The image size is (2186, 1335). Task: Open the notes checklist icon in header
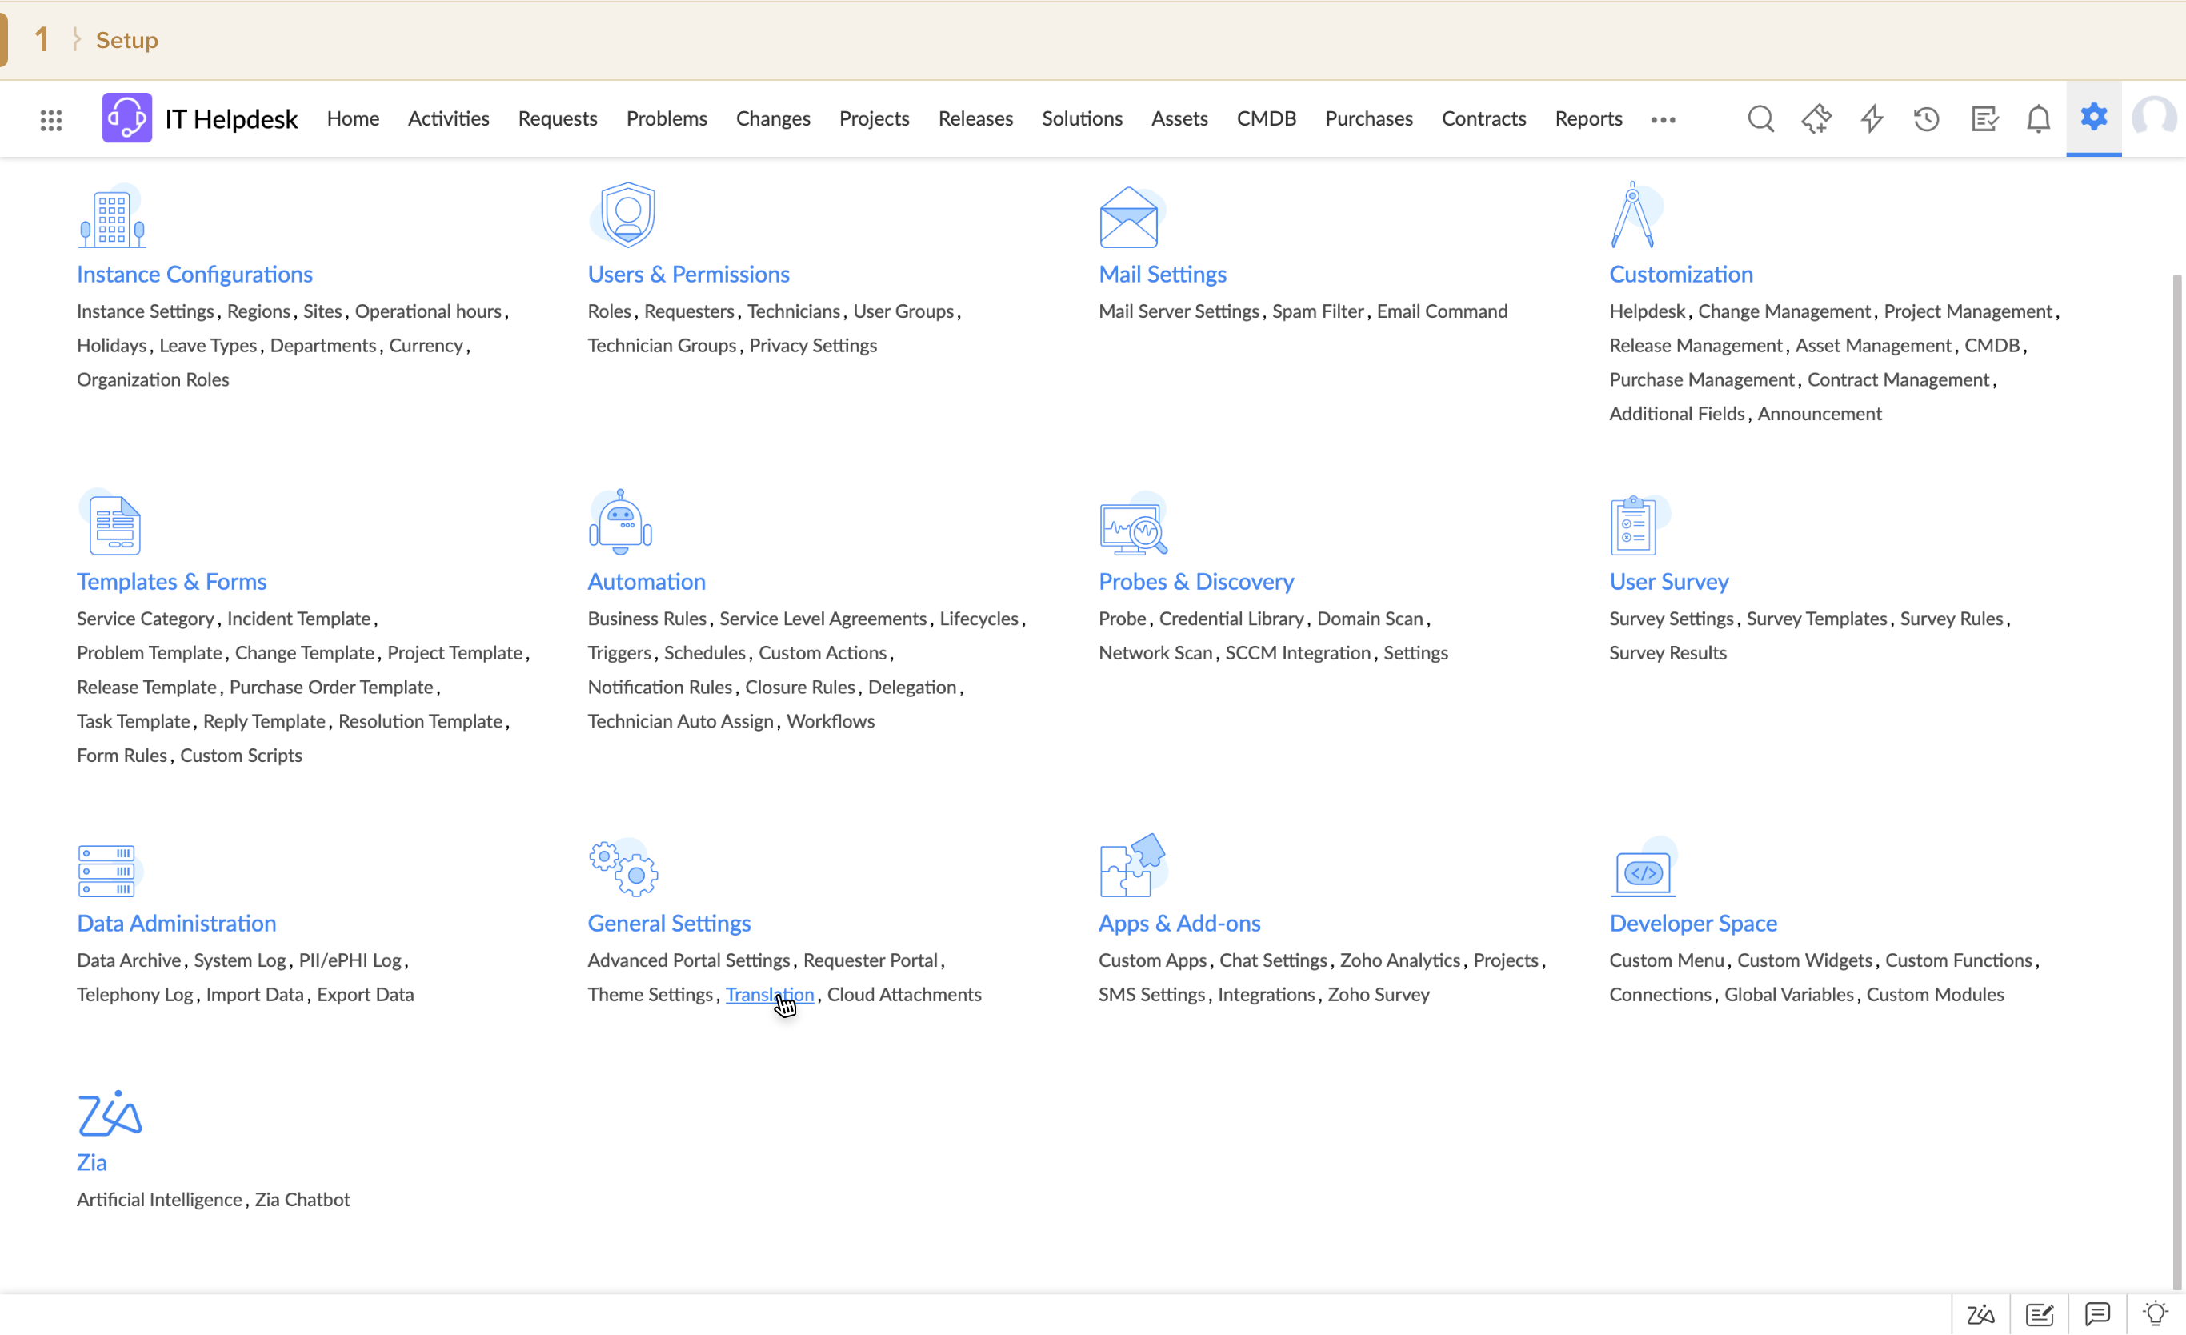coord(1984,119)
